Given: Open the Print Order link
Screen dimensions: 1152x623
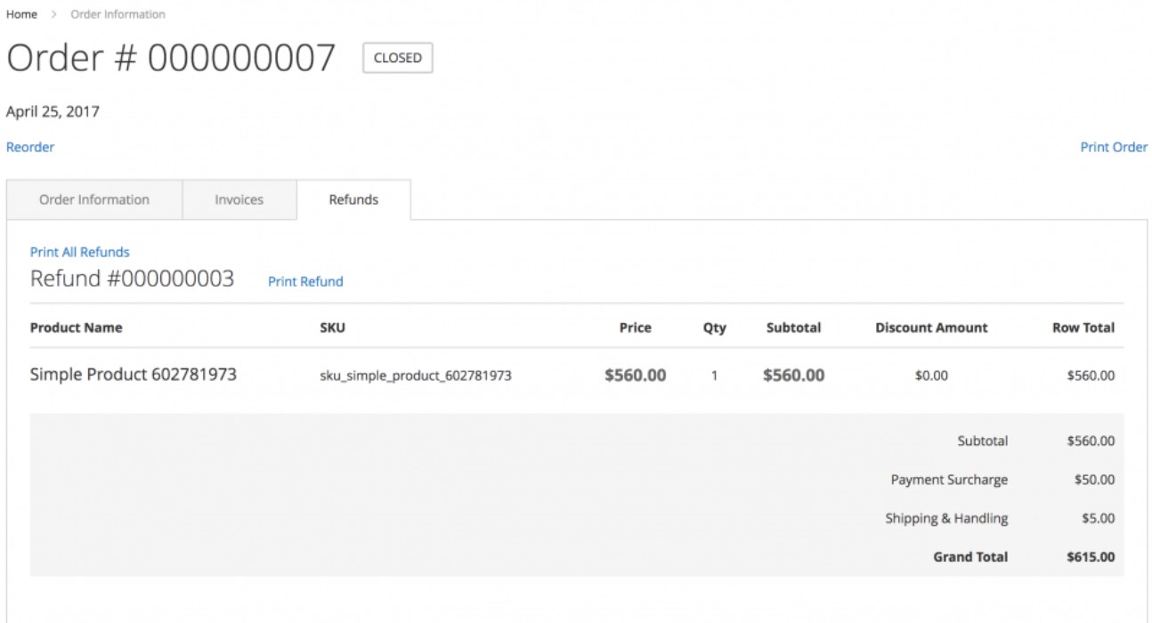Looking at the screenshot, I should 1113,147.
